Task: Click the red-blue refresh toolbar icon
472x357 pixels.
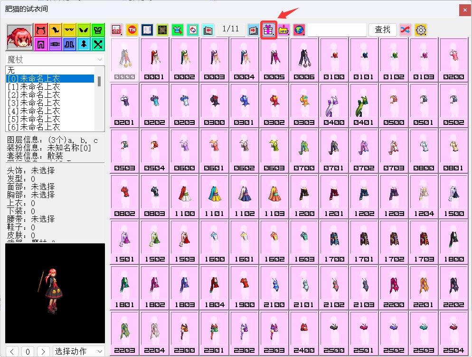Action: coord(193,30)
